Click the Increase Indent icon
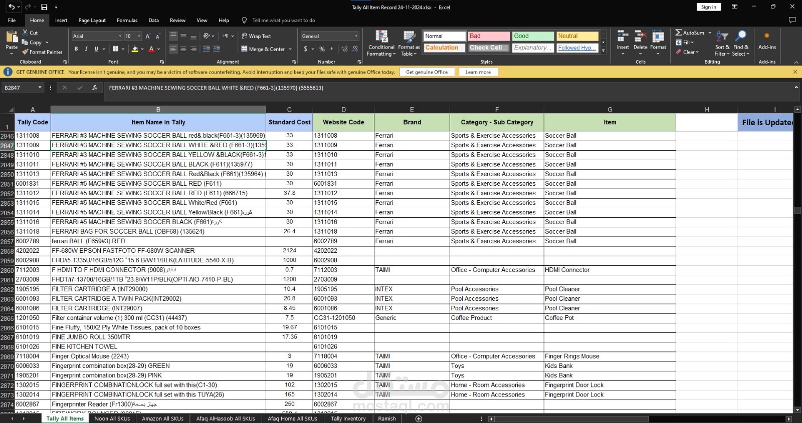Image resolution: width=802 pixels, height=423 pixels. [217, 49]
